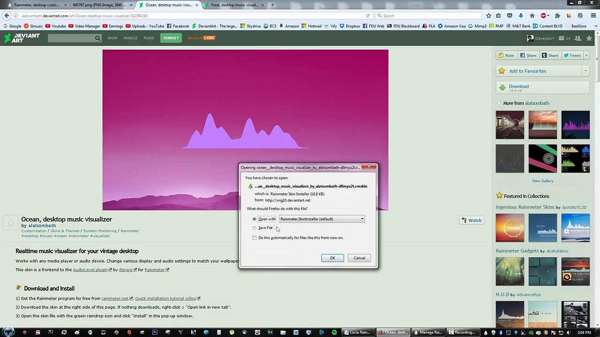Open the Quick installation tutorial video link
This screenshot has width=600, height=337.
(x=165, y=298)
